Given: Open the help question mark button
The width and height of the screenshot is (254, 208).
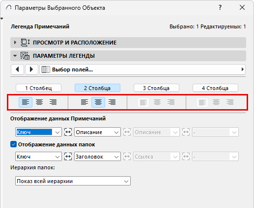Looking at the screenshot, I should 220,7.
